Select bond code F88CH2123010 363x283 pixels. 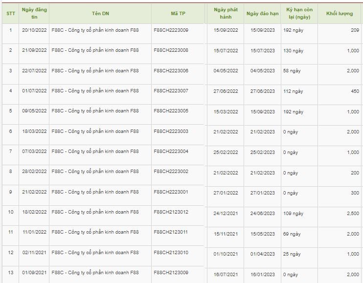[171, 253]
